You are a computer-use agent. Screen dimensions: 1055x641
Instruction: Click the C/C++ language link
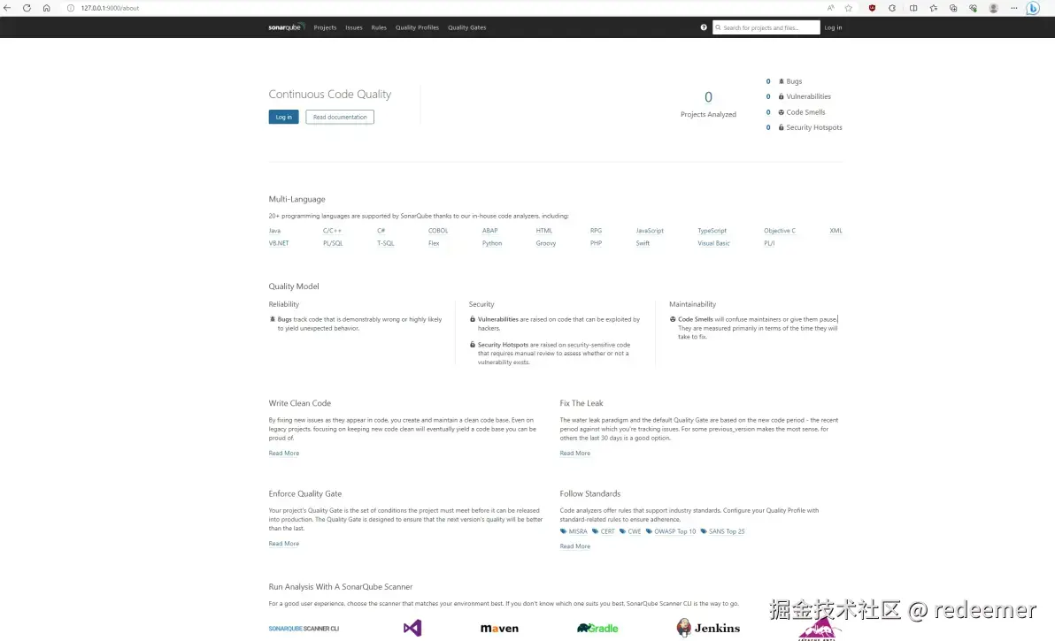coord(332,231)
